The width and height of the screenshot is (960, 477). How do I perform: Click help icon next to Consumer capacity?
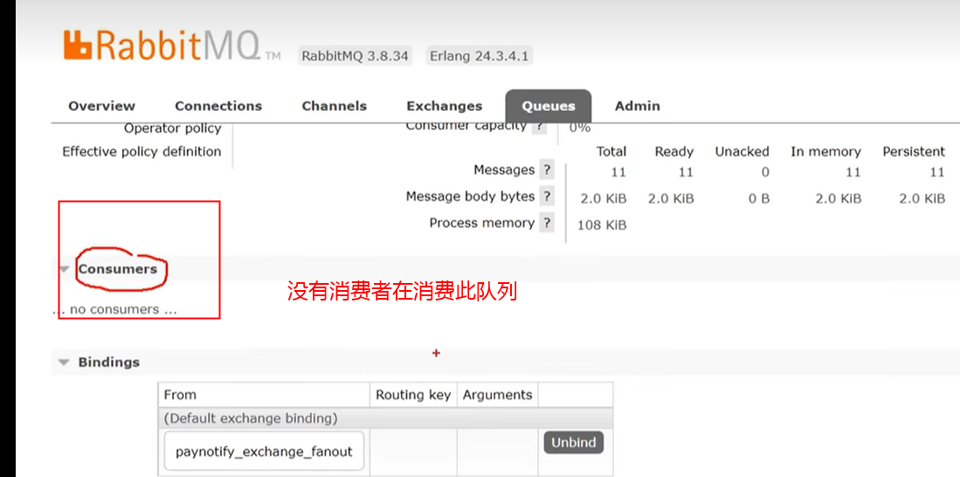coord(540,128)
